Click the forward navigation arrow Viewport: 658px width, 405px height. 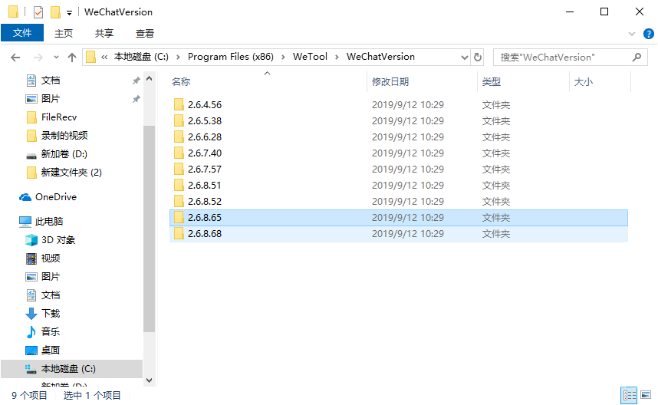38,58
